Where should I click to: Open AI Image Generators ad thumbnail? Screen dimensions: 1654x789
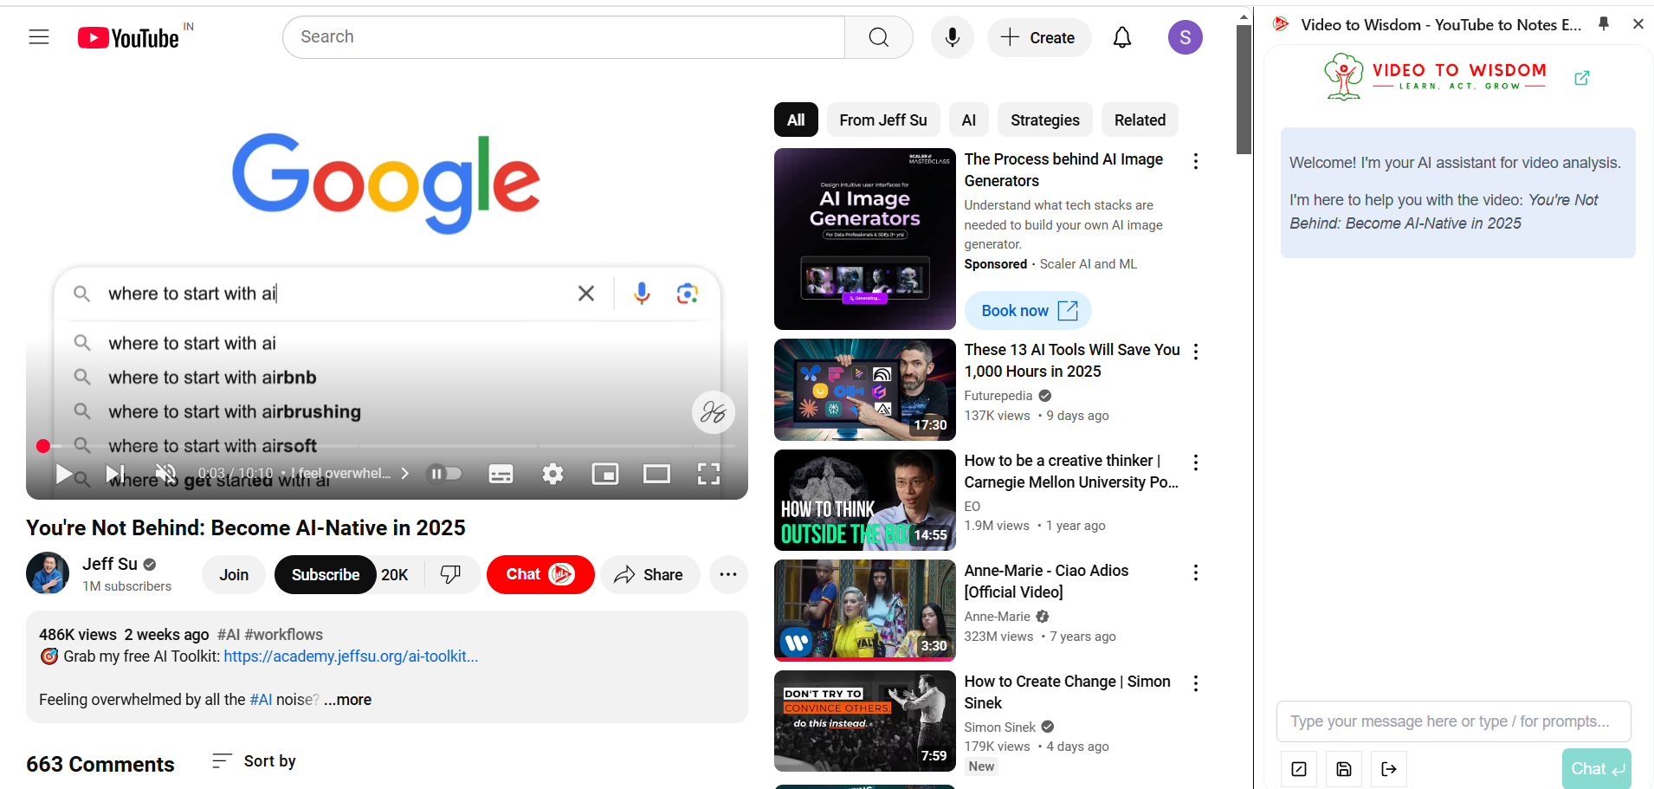(865, 239)
